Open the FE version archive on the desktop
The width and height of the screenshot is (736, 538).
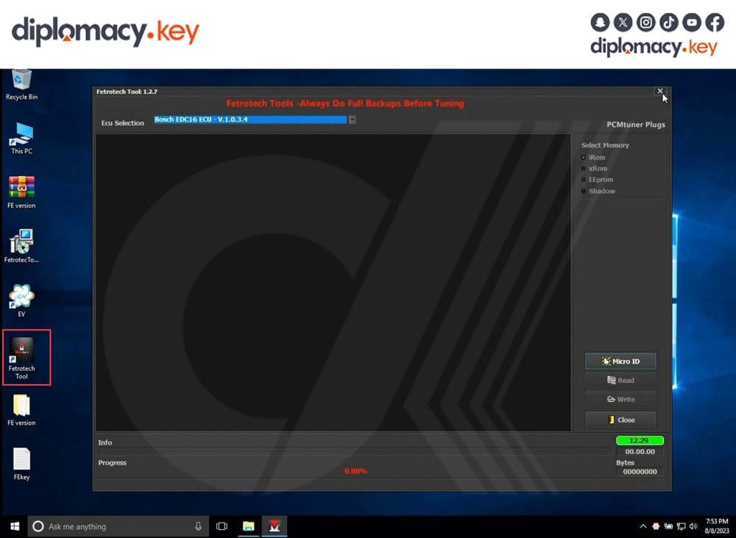(21, 188)
